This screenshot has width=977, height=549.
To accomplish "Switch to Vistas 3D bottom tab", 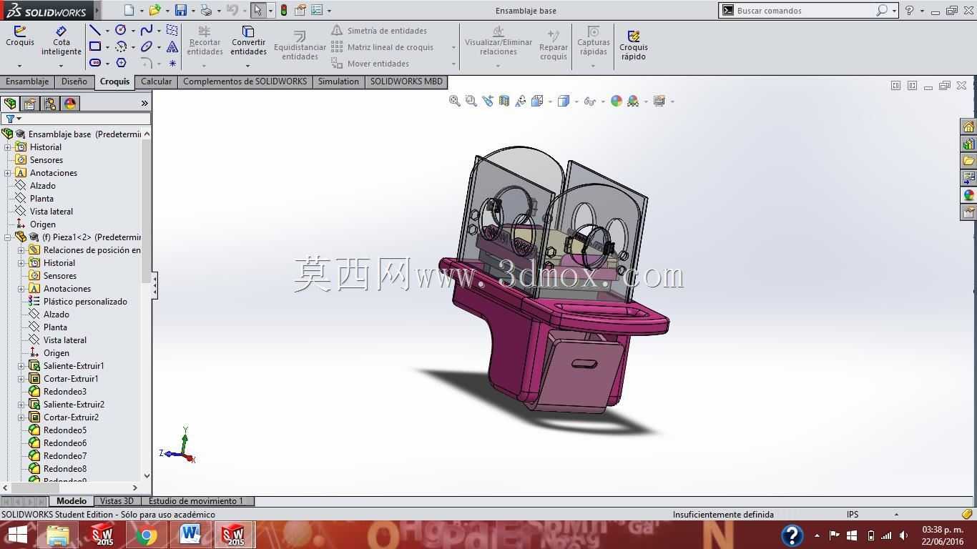I will coord(117,501).
